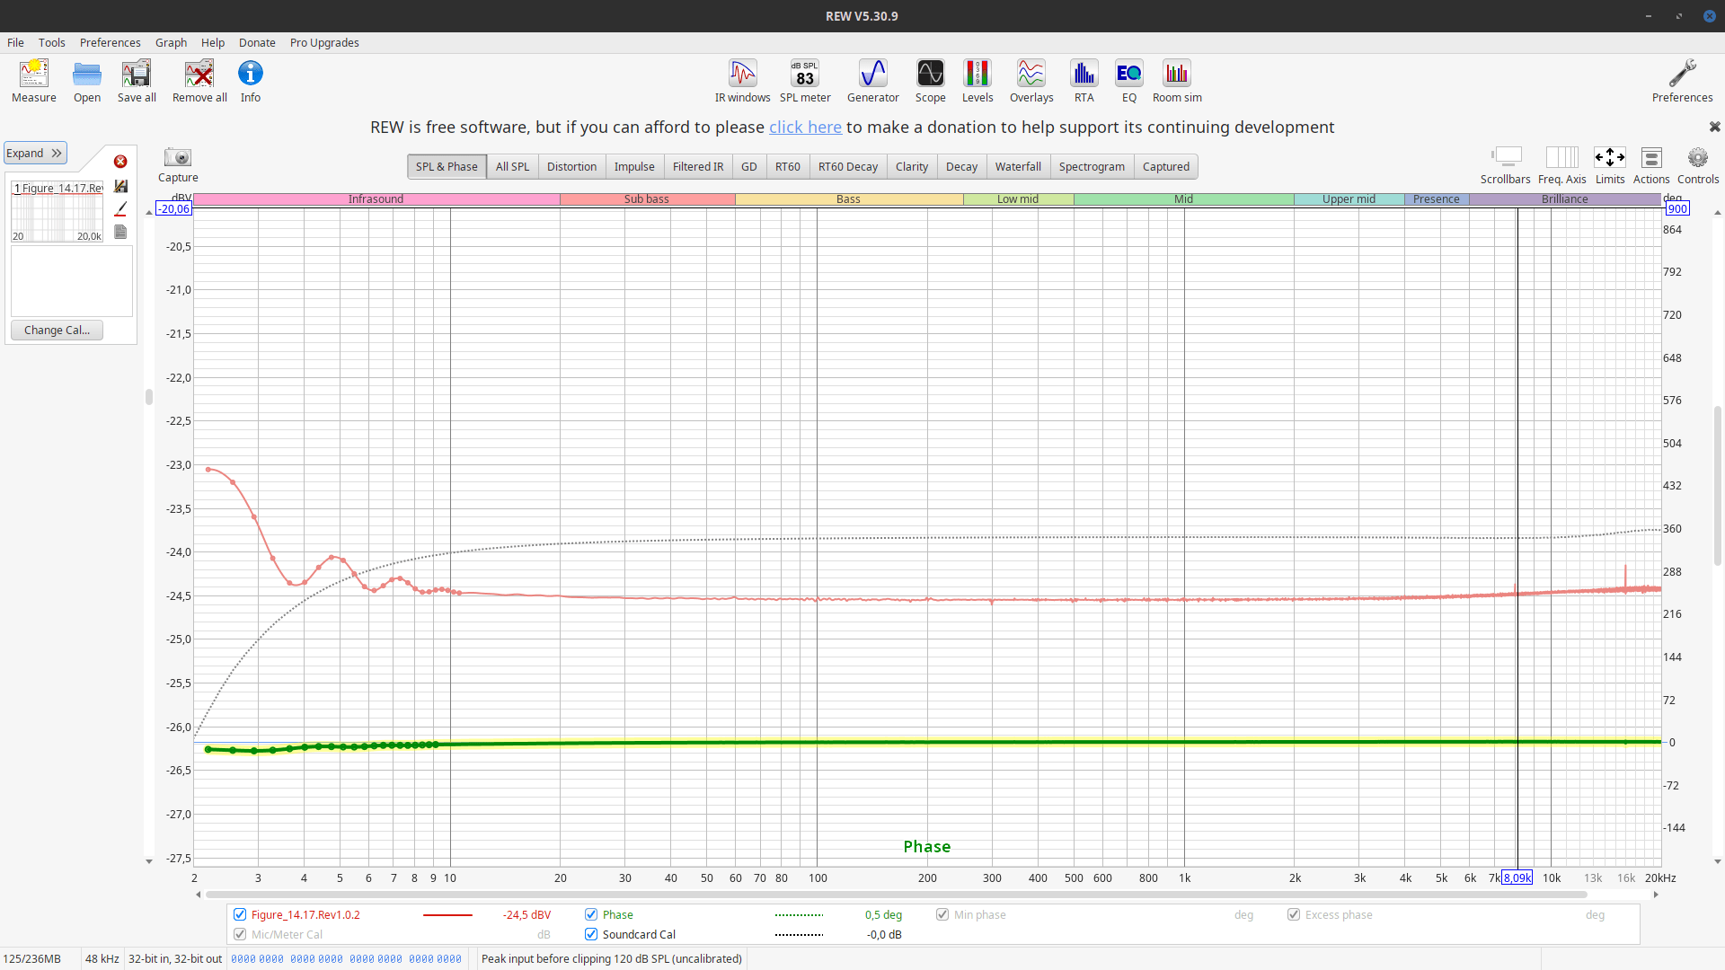Click horizontal scrollbar right arrow
The height and width of the screenshot is (970, 1725).
tap(1656, 895)
